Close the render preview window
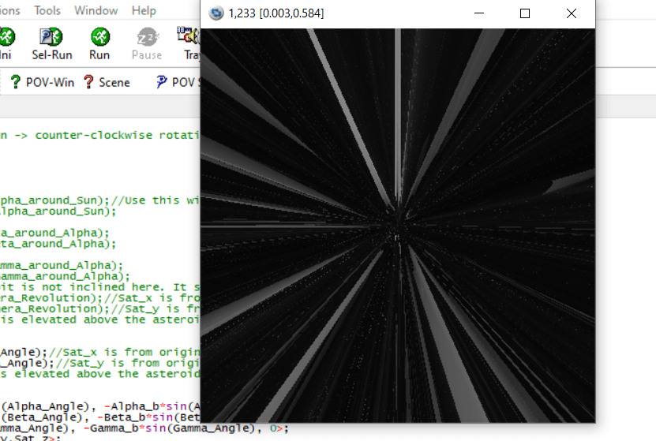The width and height of the screenshot is (656, 441). [572, 13]
